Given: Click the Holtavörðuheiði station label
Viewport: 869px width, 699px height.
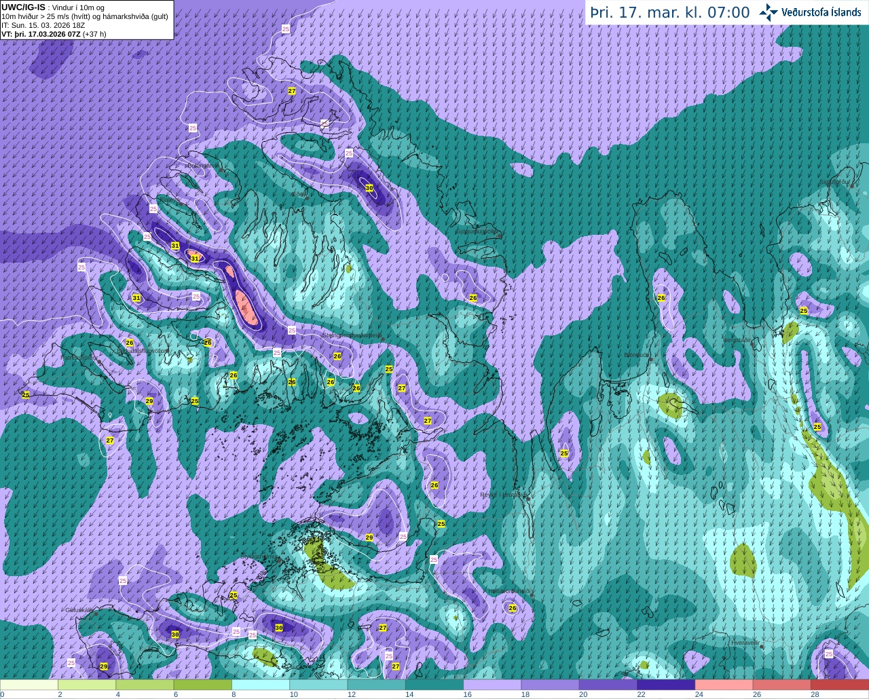Looking at the screenshot, I should tap(509, 591).
